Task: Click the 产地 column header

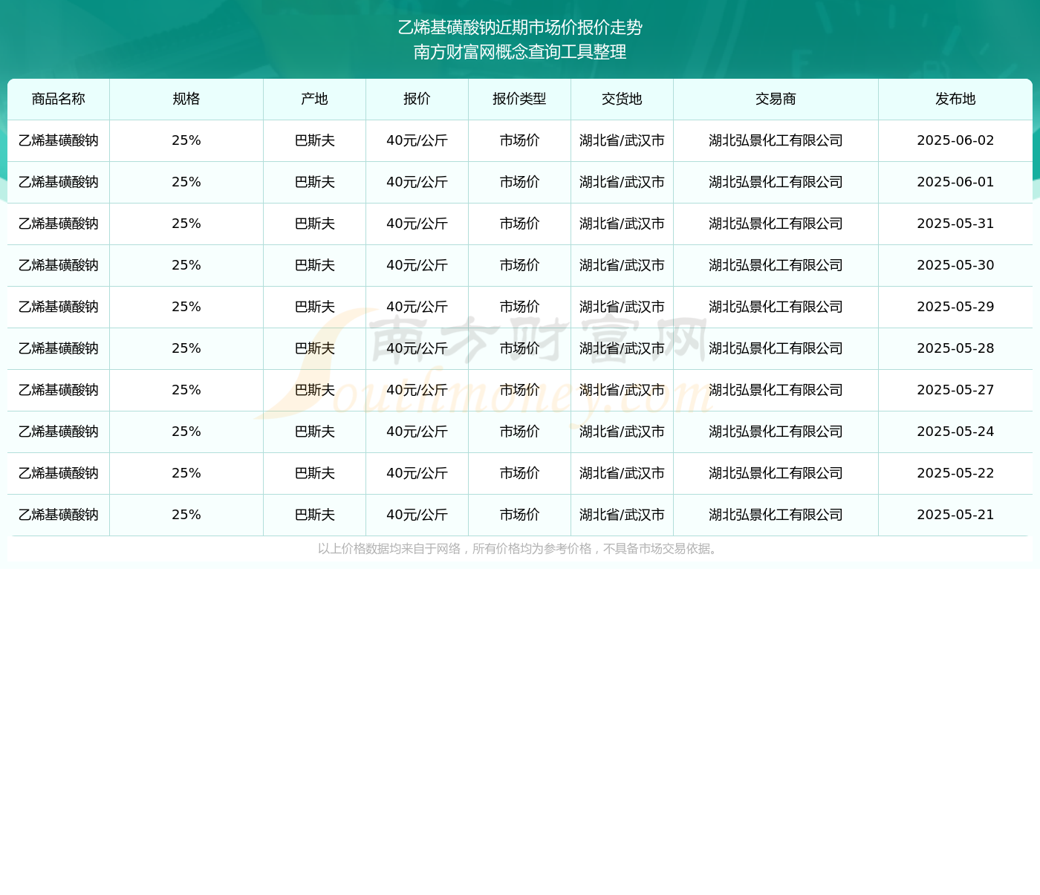Action: tap(314, 99)
